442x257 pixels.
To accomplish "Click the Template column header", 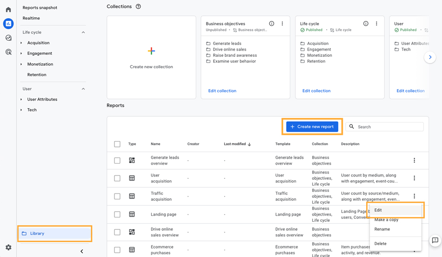I will point(283,144).
